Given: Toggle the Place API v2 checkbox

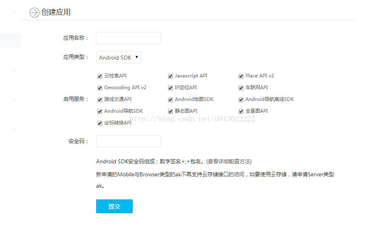Looking at the screenshot, I should click(x=241, y=76).
